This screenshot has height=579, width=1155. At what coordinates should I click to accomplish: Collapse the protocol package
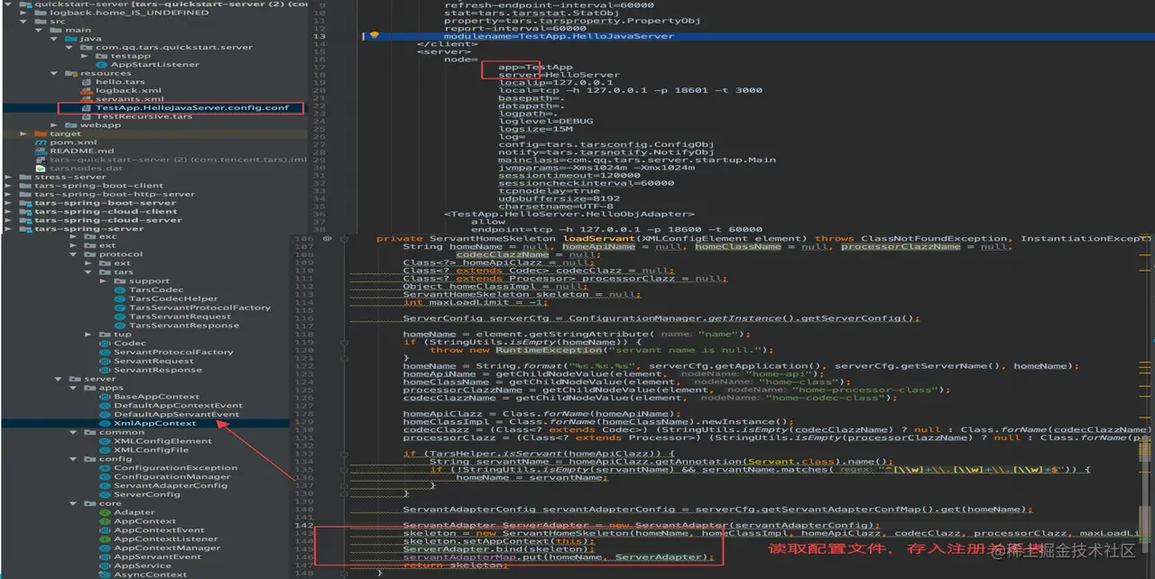74,254
